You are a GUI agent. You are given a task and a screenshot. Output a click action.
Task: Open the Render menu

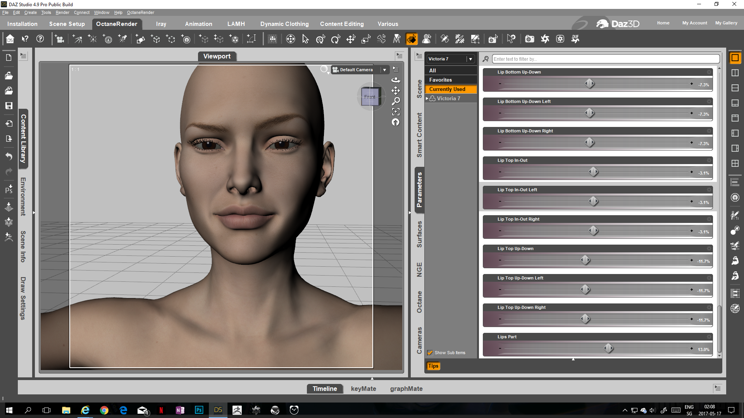click(62, 12)
